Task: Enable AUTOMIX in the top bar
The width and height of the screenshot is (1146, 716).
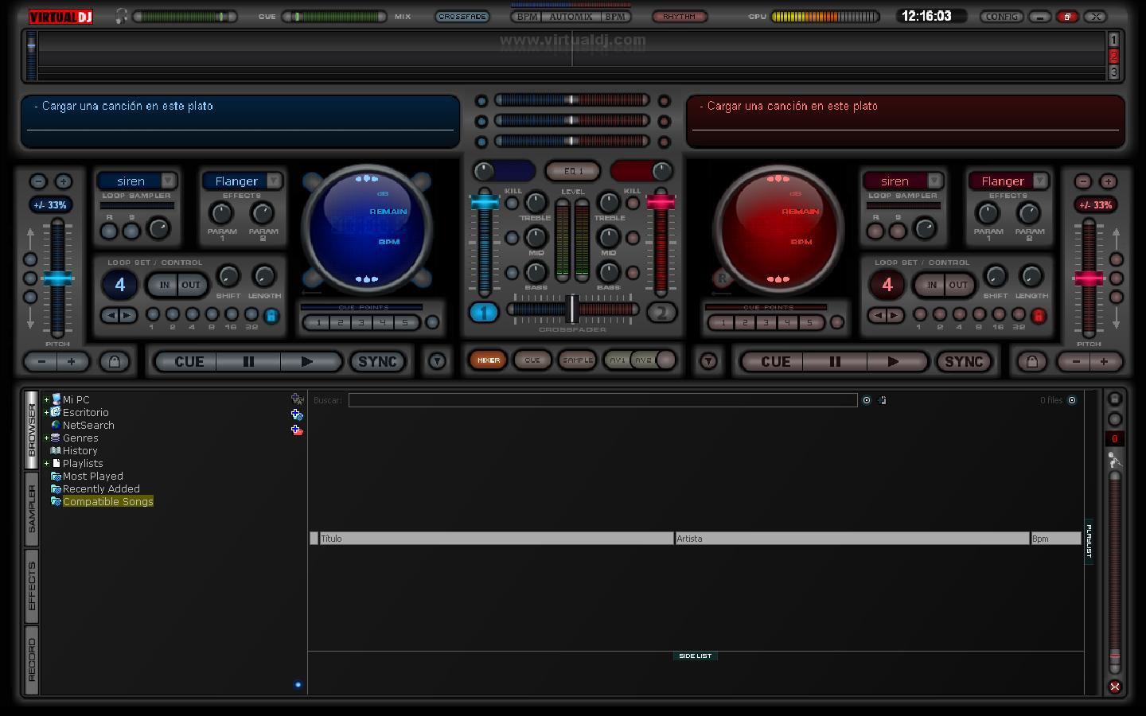Action: [x=570, y=15]
